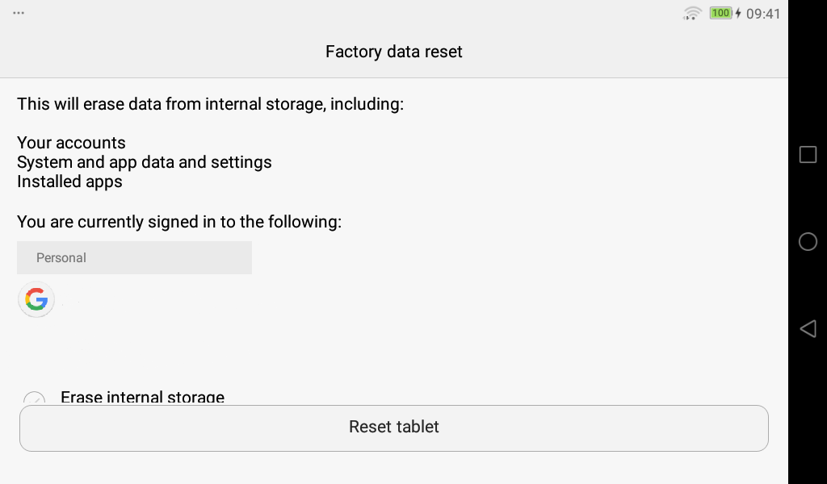This screenshot has height=484, width=827.
Task: Tap the green battery 100 indicator
Action: [720, 13]
